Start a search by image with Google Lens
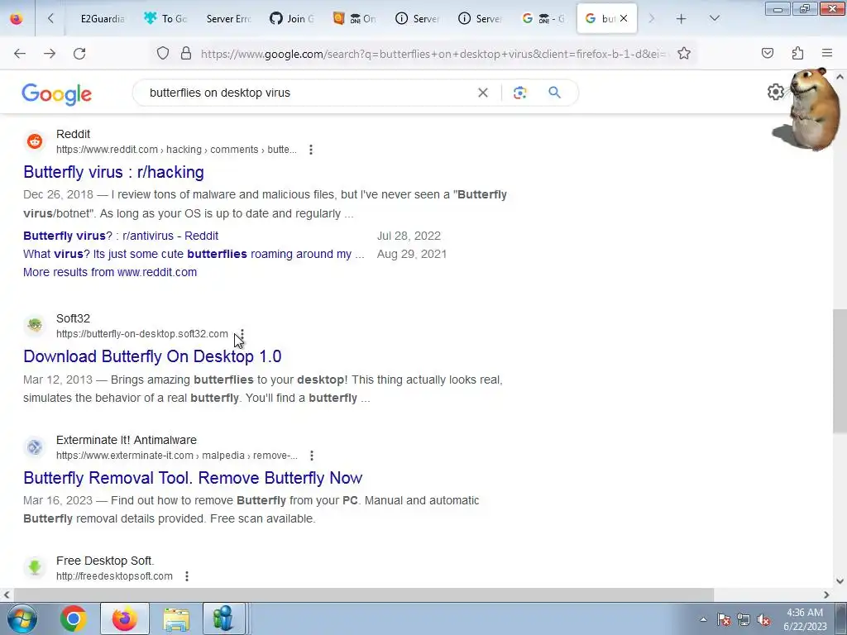The width and height of the screenshot is (847, 635). click(x=519, y=93)
